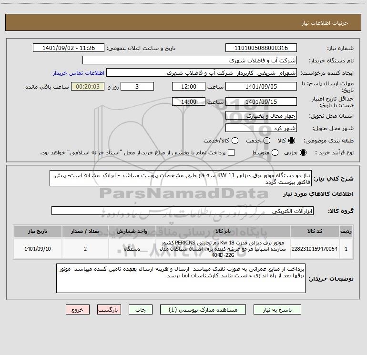Screen dimensions: 367x355
Task: Select the جزیی purchase type radio
Action: 303,152
